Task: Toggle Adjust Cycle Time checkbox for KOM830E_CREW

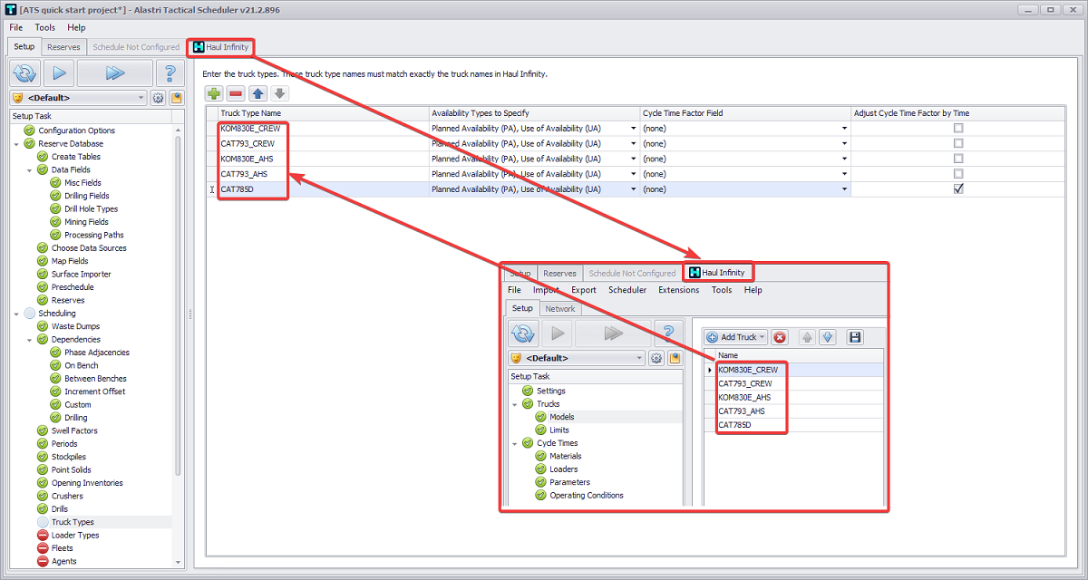Action: point(958,128)
